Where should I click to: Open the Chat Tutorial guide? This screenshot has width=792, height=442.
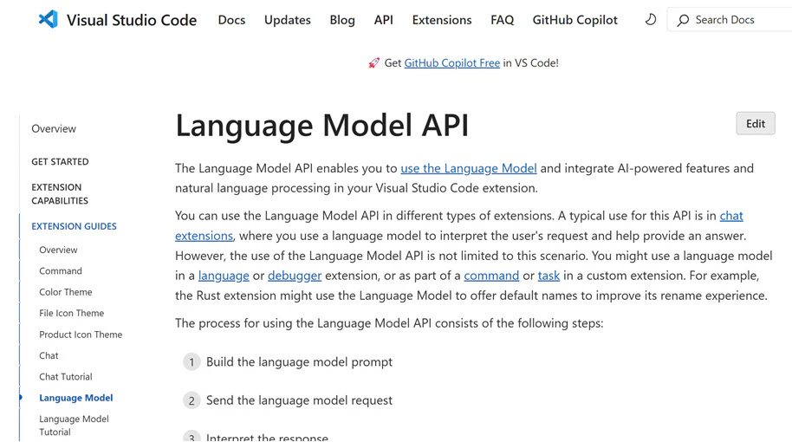pos(66,377)
